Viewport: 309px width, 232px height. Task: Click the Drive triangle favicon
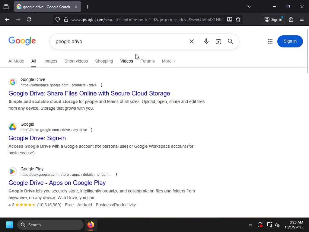tap(13, 127)
